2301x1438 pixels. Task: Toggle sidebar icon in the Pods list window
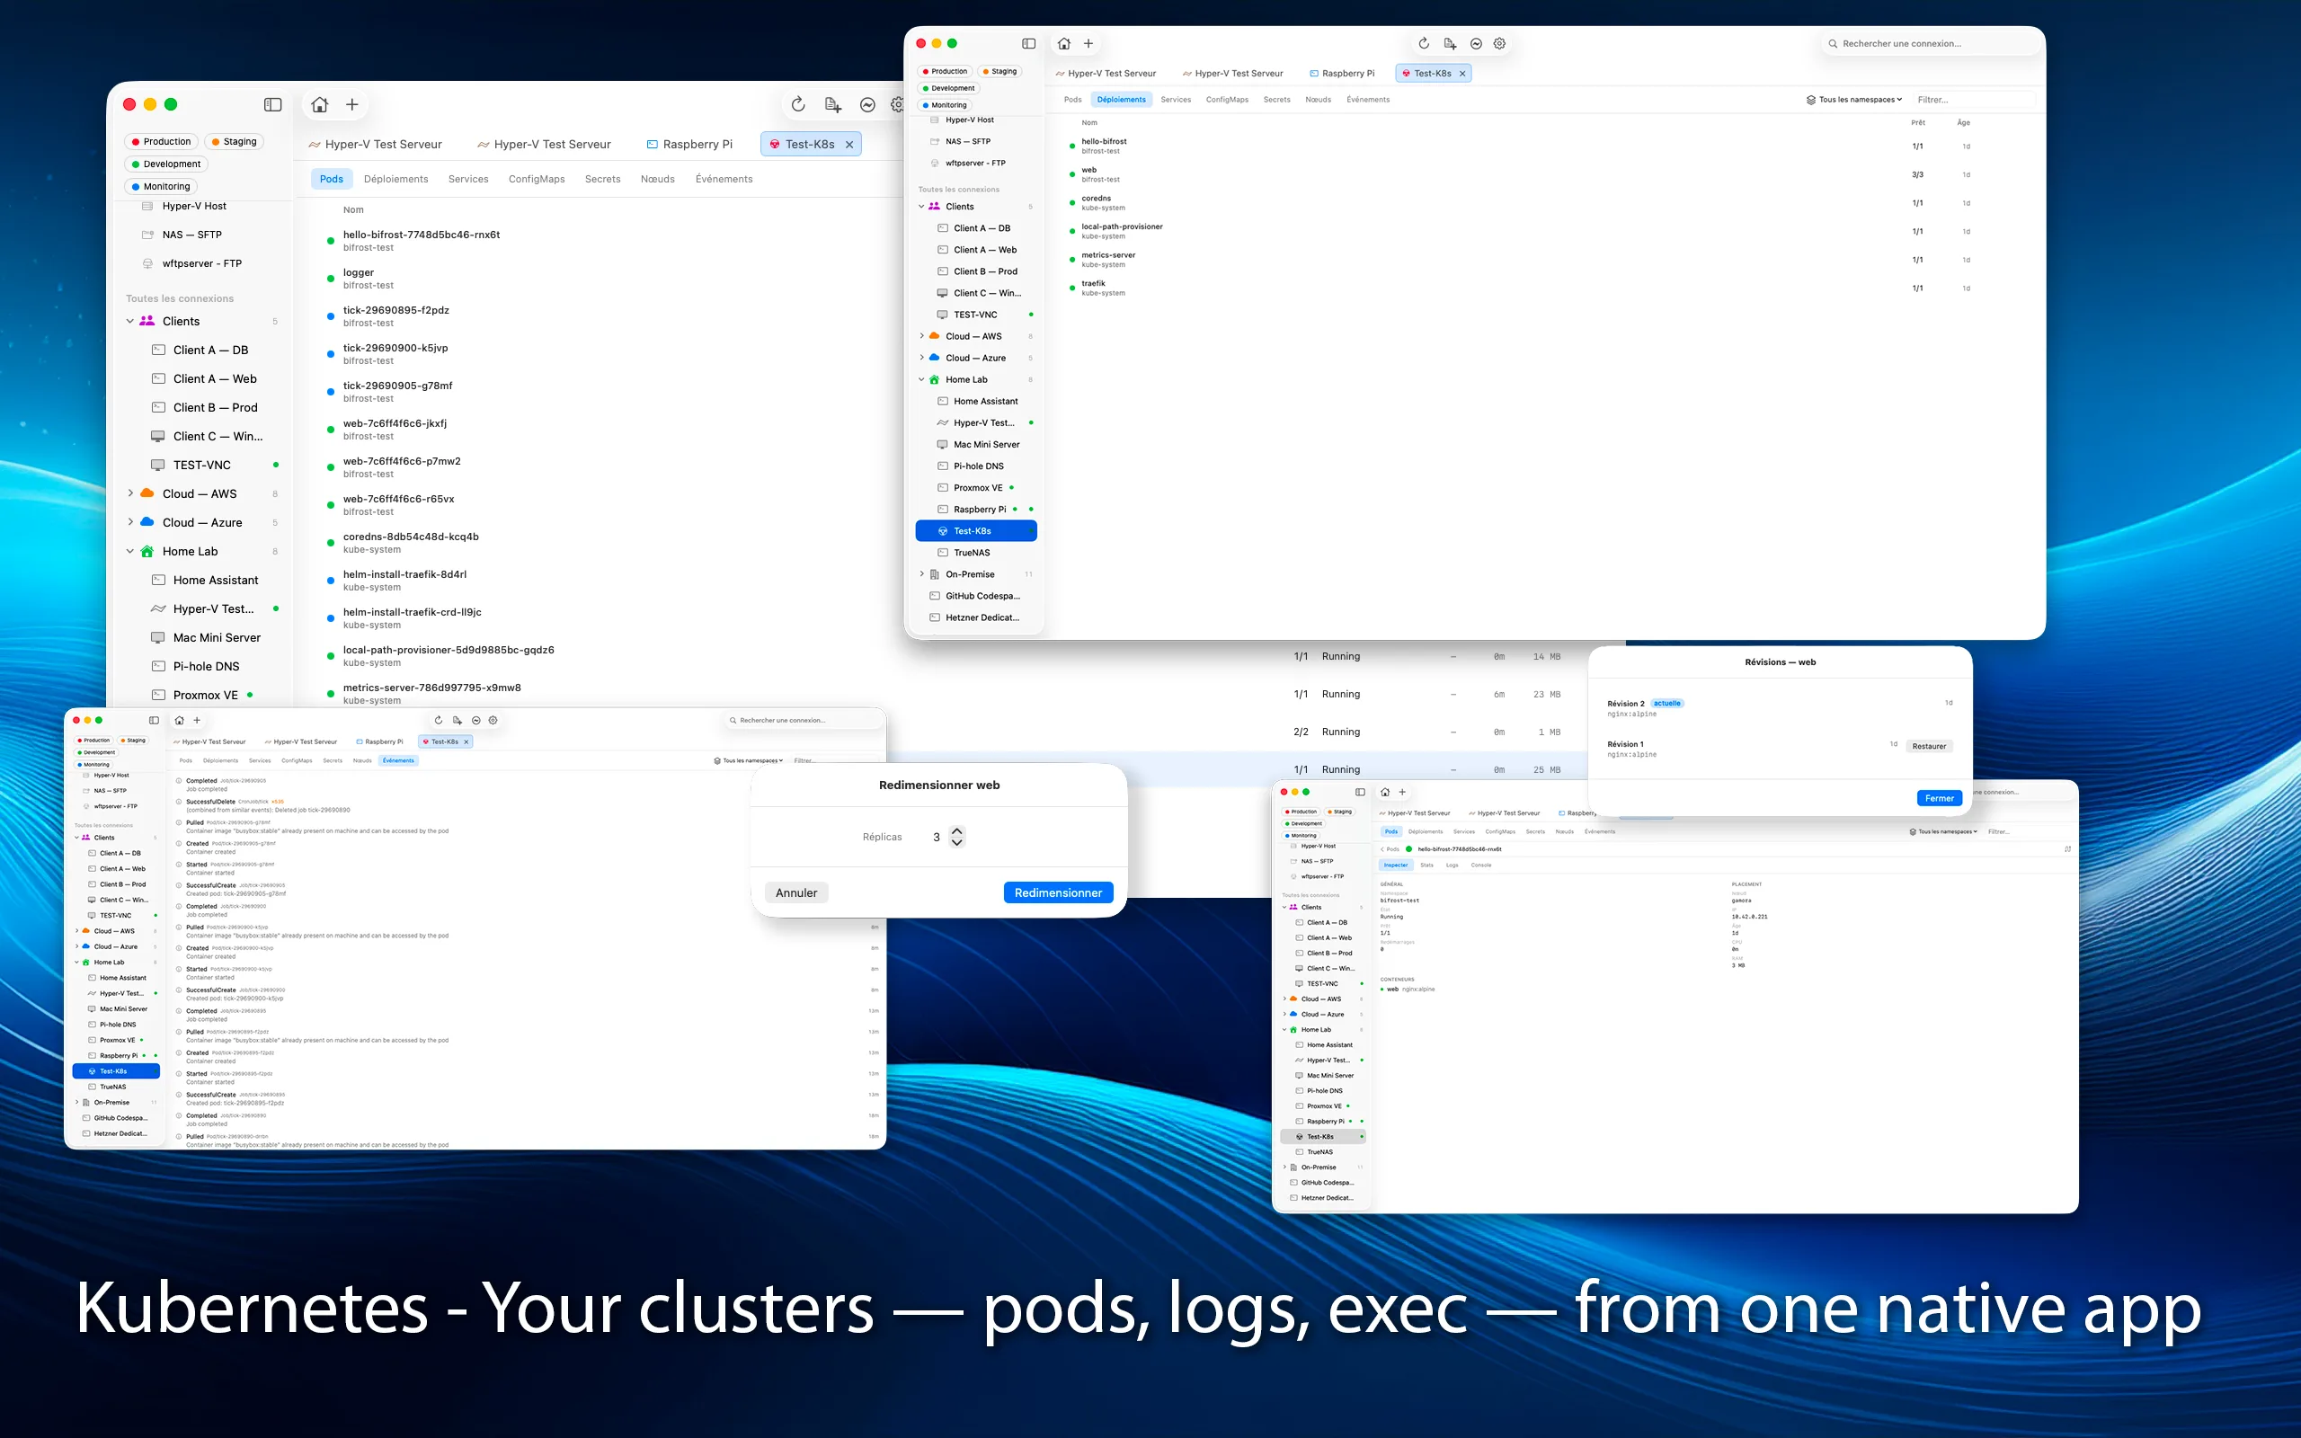click(273, 104)
